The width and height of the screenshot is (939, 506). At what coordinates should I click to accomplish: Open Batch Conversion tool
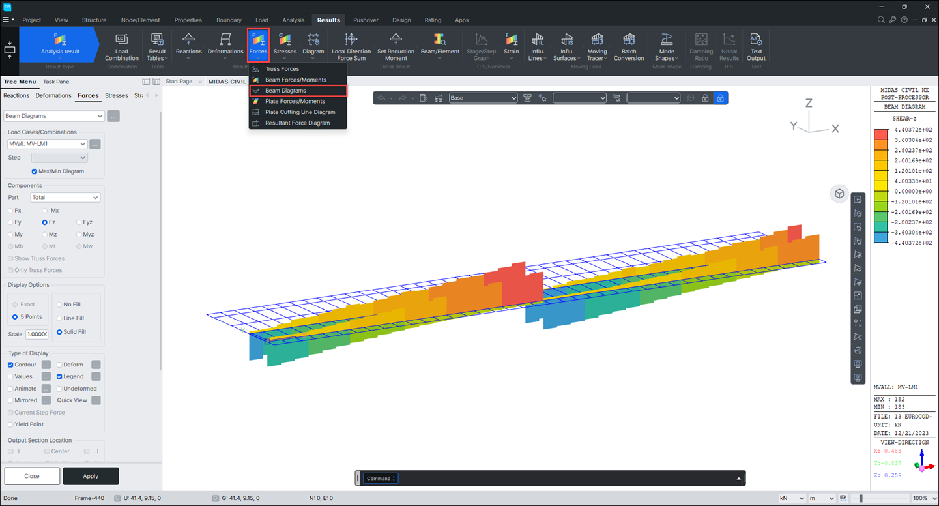pyautogui.click(x=629, y=47)
